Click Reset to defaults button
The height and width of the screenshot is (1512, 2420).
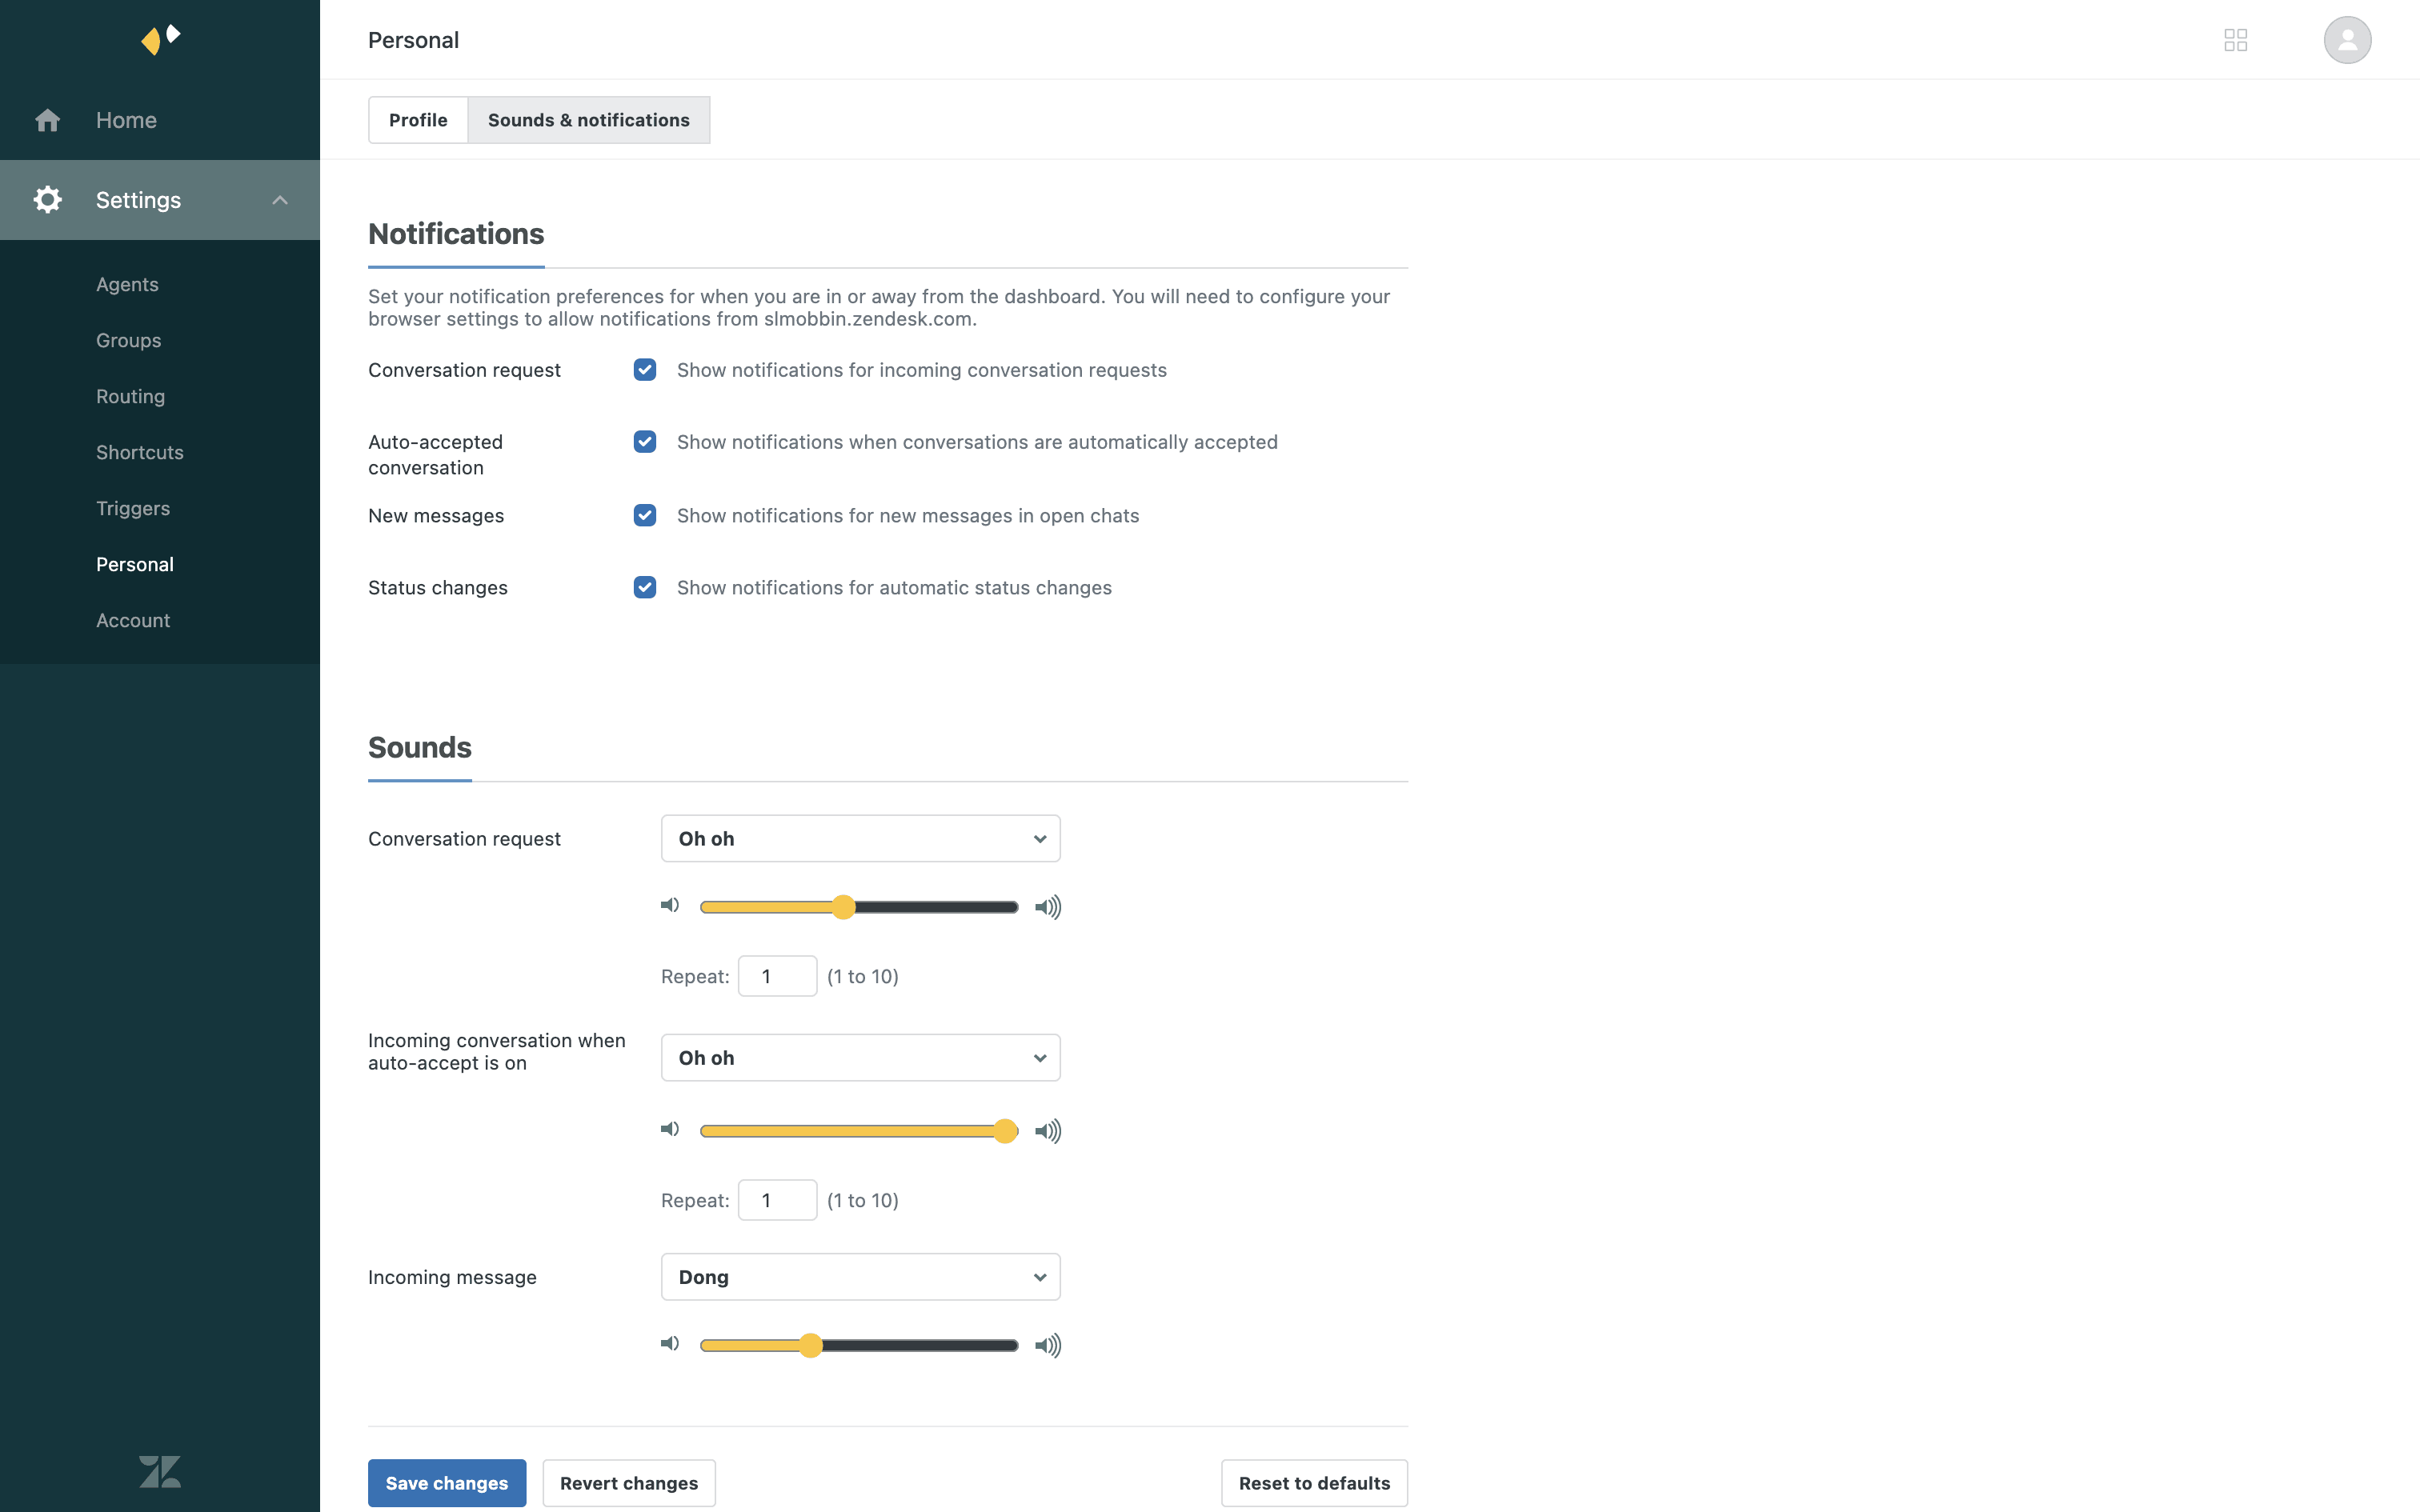click(x=1314, y=1483)
